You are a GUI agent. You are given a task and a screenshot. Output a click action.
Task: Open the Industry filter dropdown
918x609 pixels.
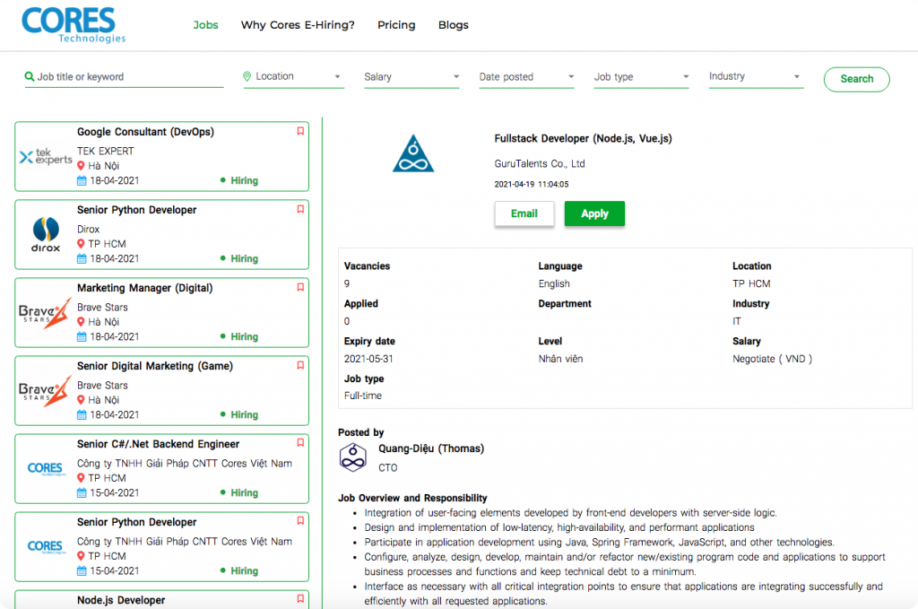756,77
